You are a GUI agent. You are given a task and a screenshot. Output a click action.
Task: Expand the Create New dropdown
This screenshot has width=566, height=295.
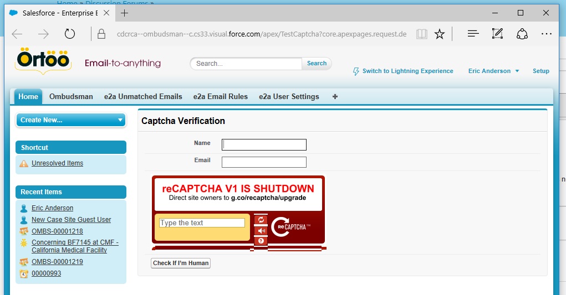(x=71, y=120)
